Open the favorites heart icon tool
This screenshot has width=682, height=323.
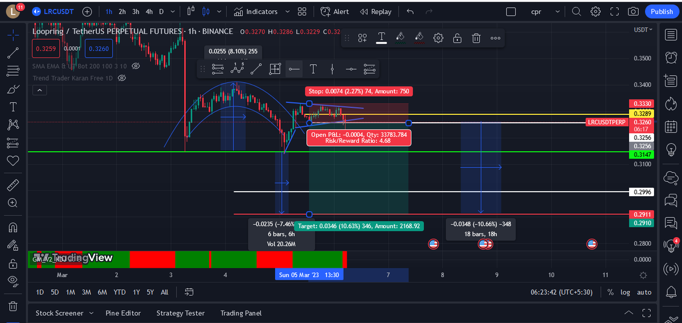[13, 160]
